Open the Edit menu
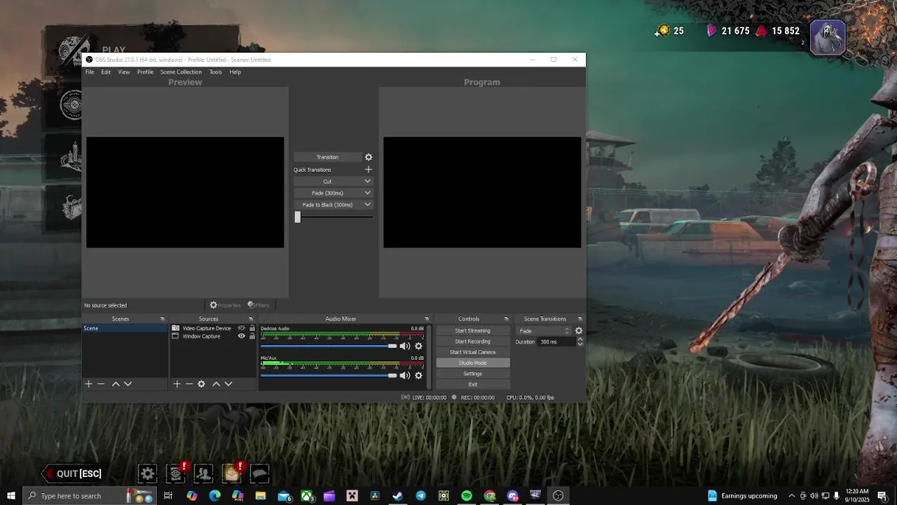 pyautogui.click(x=106, y=72)
